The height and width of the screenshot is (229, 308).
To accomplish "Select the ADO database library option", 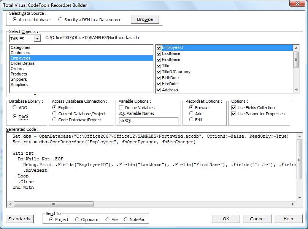I will 15,108.
